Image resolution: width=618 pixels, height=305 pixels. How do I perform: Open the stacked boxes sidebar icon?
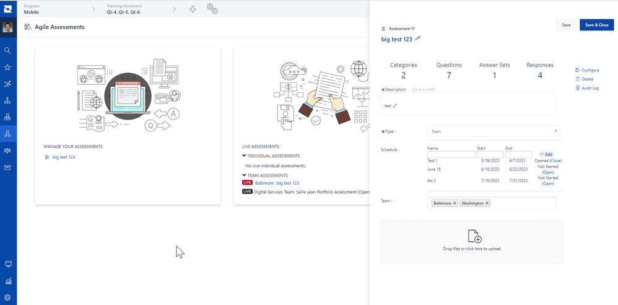7,117
